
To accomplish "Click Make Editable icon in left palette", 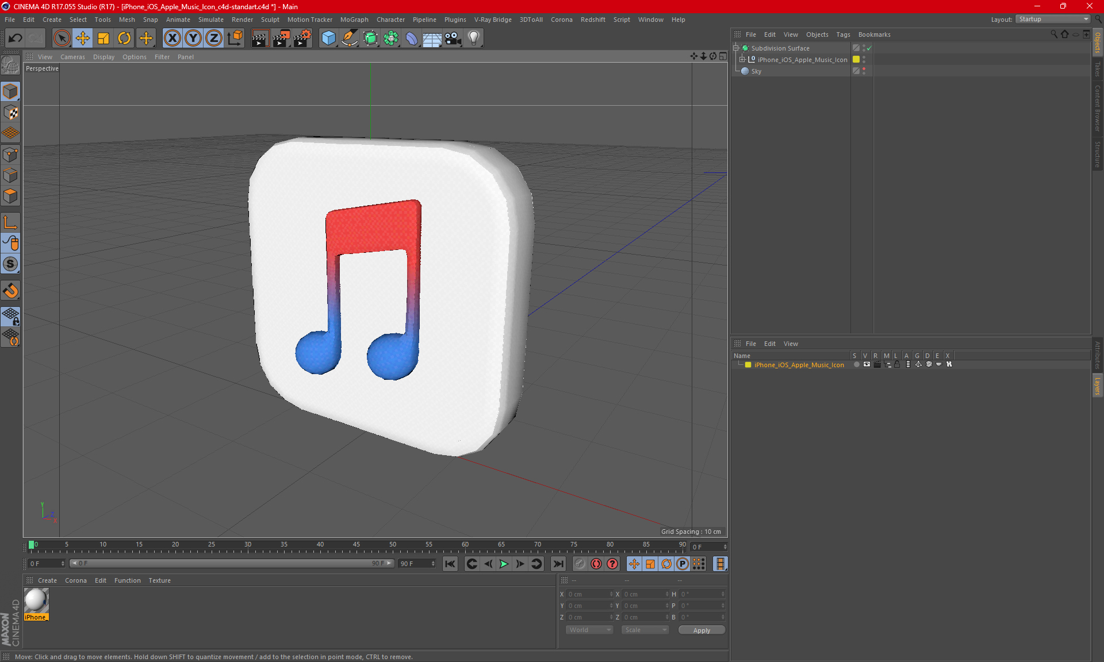I will [10, 66].
